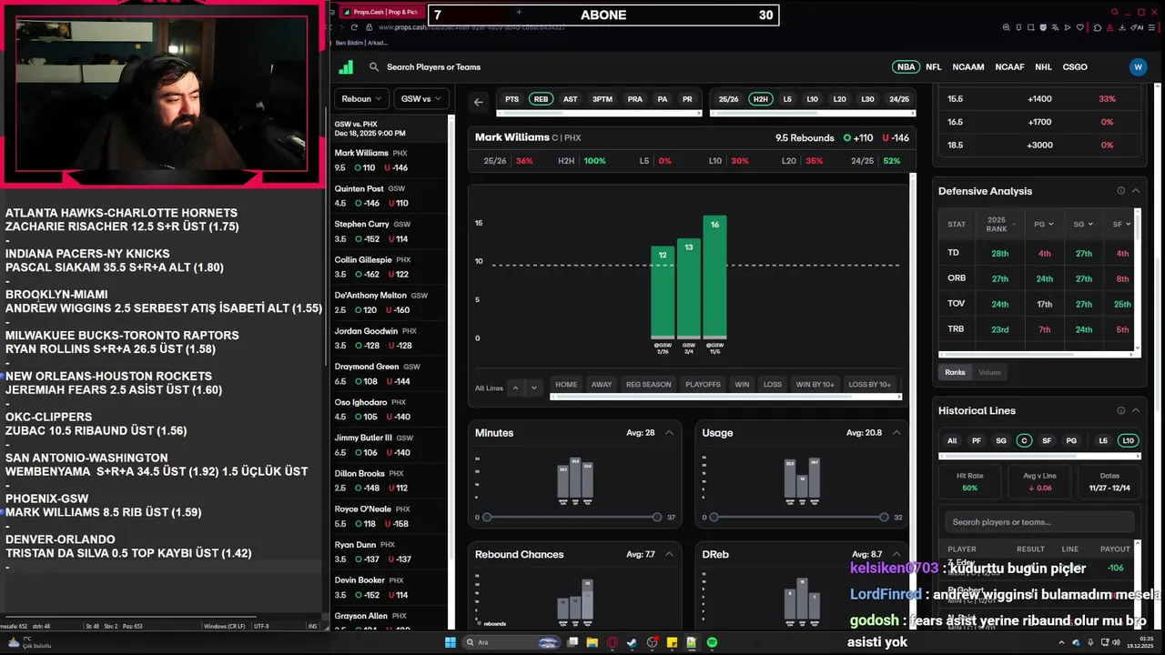Switch to the NHL league tab
This screenshot has width=1165, height=655.
[1043, 66]
